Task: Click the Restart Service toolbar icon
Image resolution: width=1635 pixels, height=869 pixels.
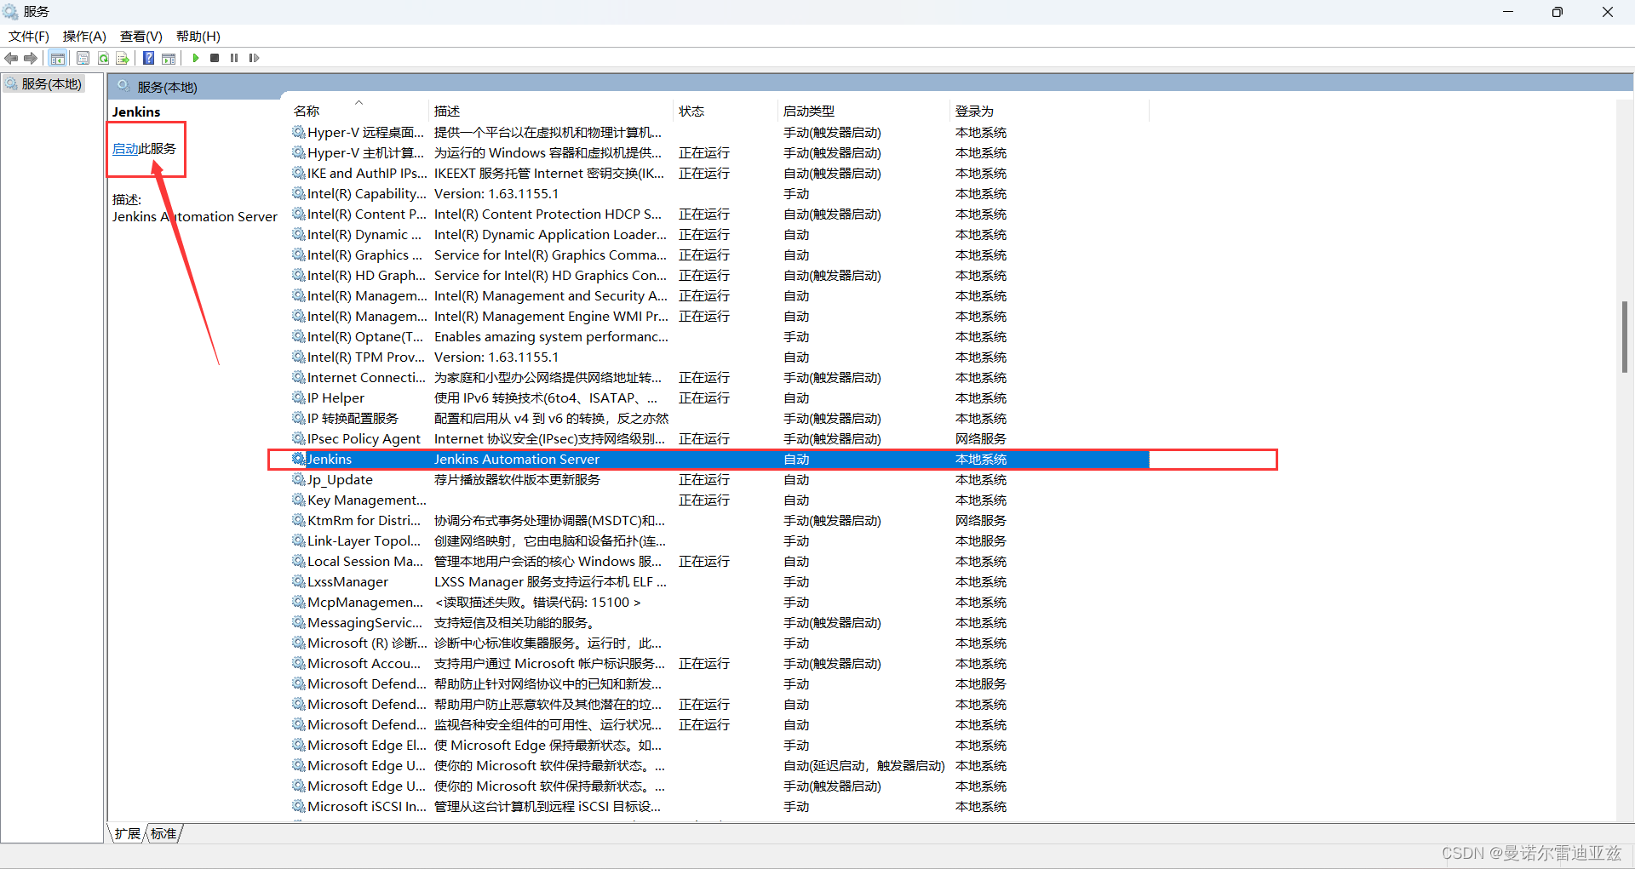Action: coord(254,58)
